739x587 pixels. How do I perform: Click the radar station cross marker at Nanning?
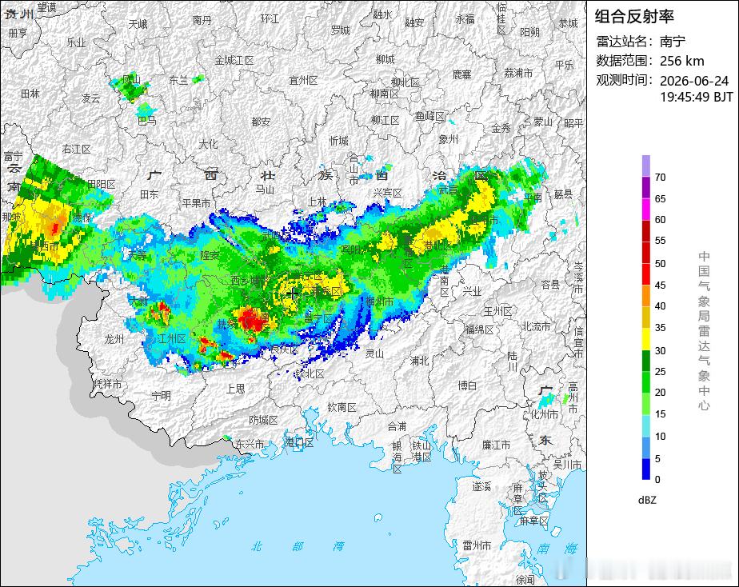tap(293, 293)
